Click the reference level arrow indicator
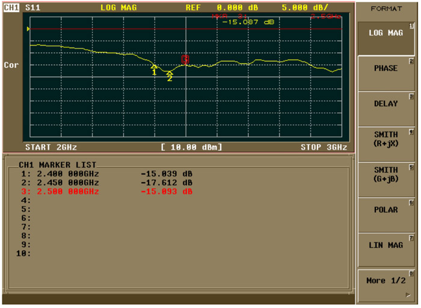 pos(28,29)
